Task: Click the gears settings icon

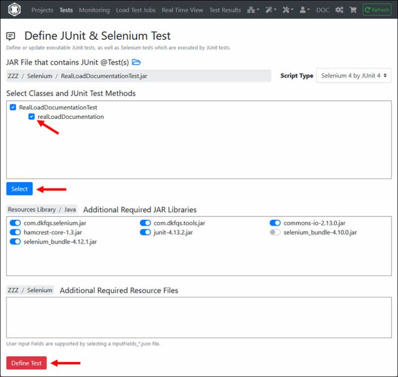Action: (x=339, y=9)
